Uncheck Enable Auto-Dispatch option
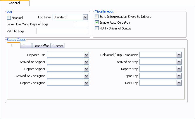 [97, 22]
